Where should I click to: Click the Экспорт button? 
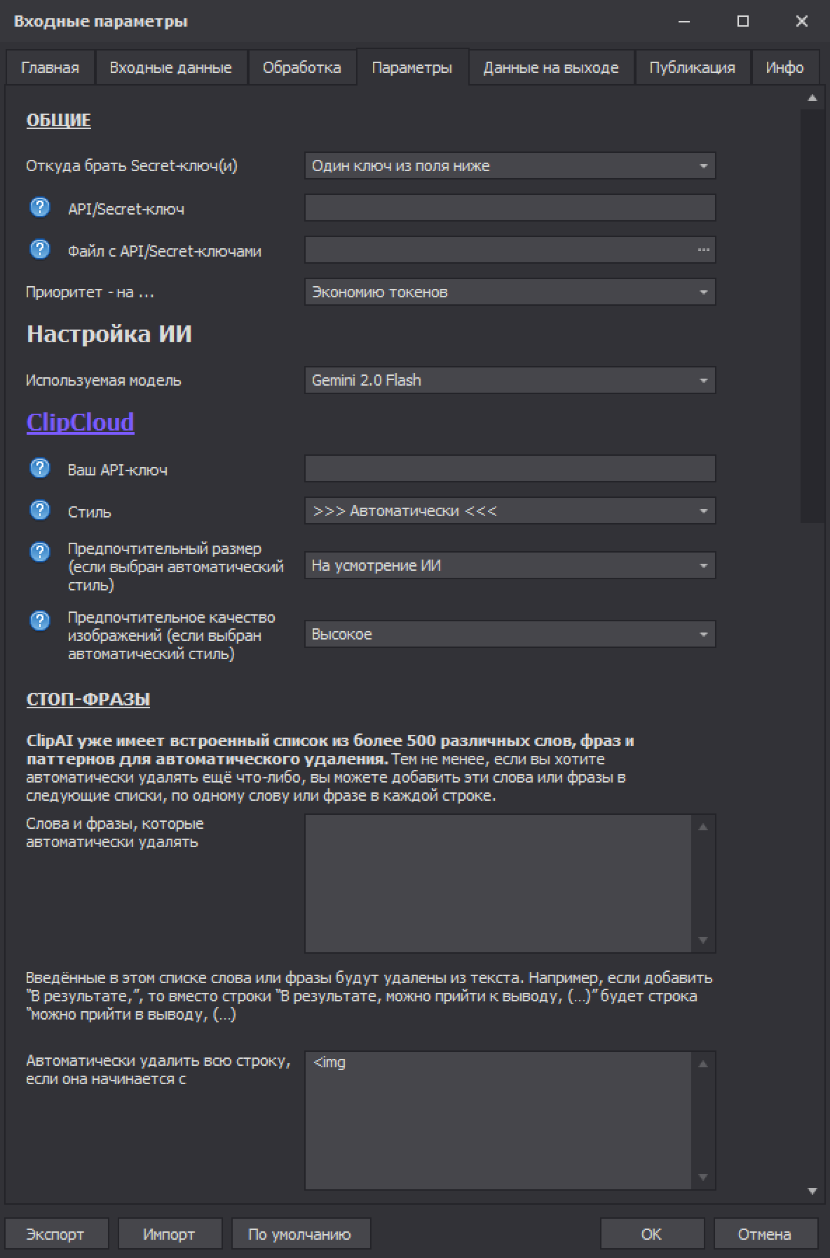[55, 1234]
